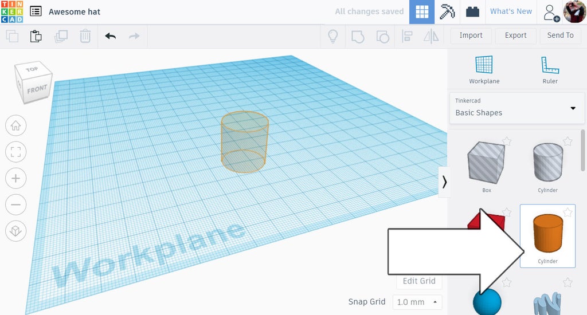
Task: Favorite the orange Cylinder with star
Action: (568, 212)
